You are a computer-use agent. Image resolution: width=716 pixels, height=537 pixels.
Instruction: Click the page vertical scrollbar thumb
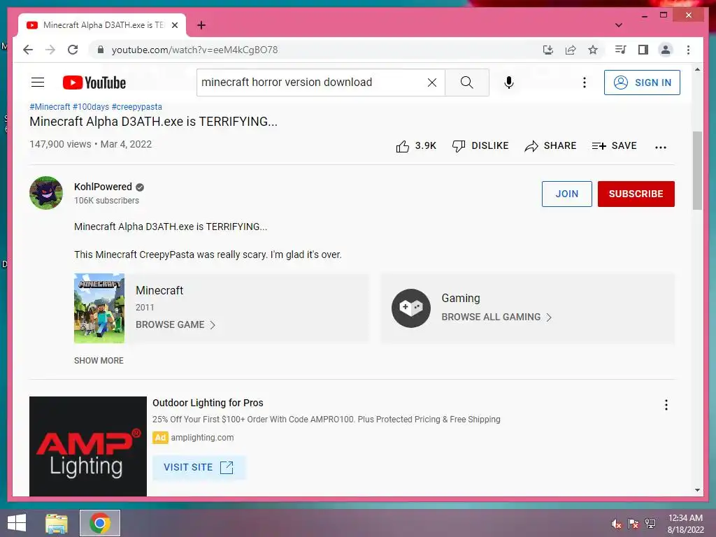(697, 171)
